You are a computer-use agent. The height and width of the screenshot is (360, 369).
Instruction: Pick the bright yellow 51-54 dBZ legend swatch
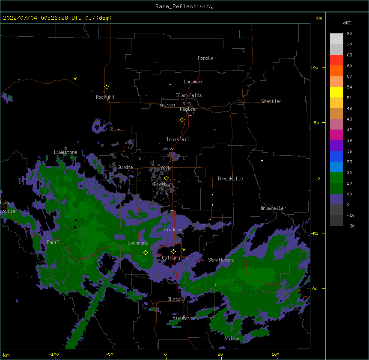pos(336,92)
